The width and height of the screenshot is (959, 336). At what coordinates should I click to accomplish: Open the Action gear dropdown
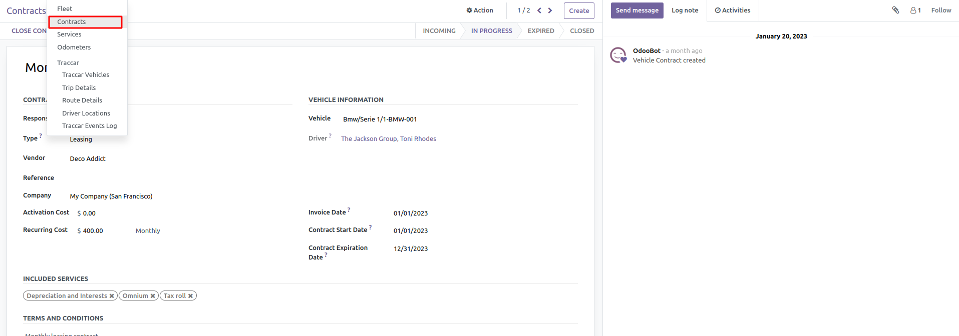click(480, 10)
